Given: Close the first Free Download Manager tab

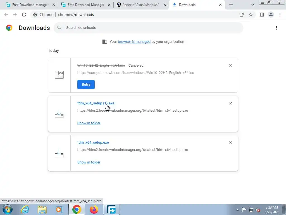Looking at the screenshot, I should tap(54, 5).
